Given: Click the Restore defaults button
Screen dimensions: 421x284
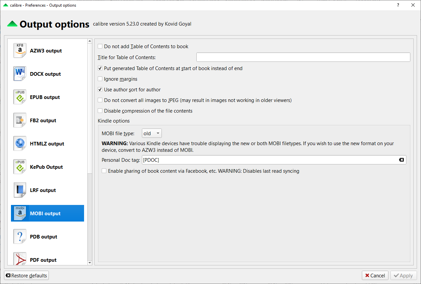Looking at the screenshot, I should coord(27,276).
